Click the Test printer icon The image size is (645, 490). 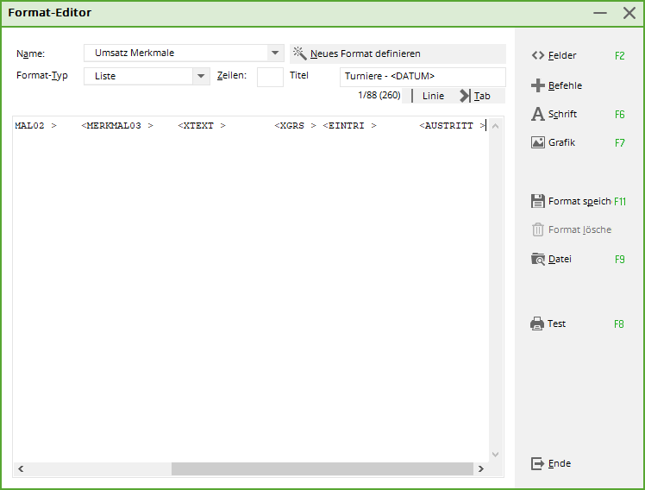[x=538, y=324]
